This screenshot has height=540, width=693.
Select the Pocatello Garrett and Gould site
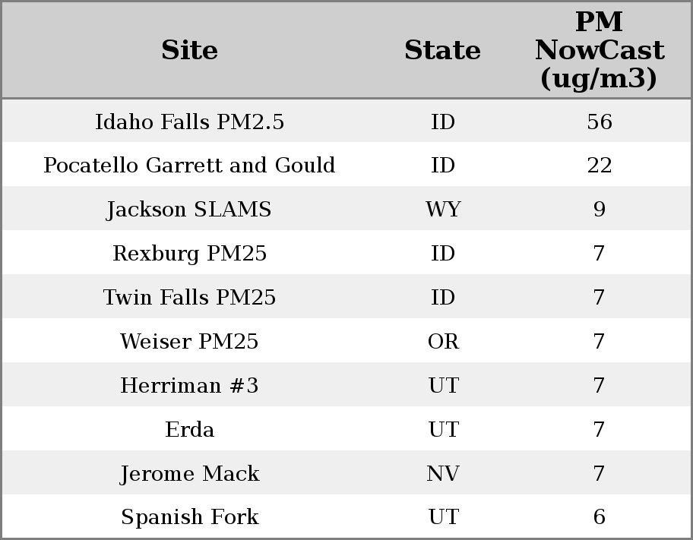pos(189,166)
